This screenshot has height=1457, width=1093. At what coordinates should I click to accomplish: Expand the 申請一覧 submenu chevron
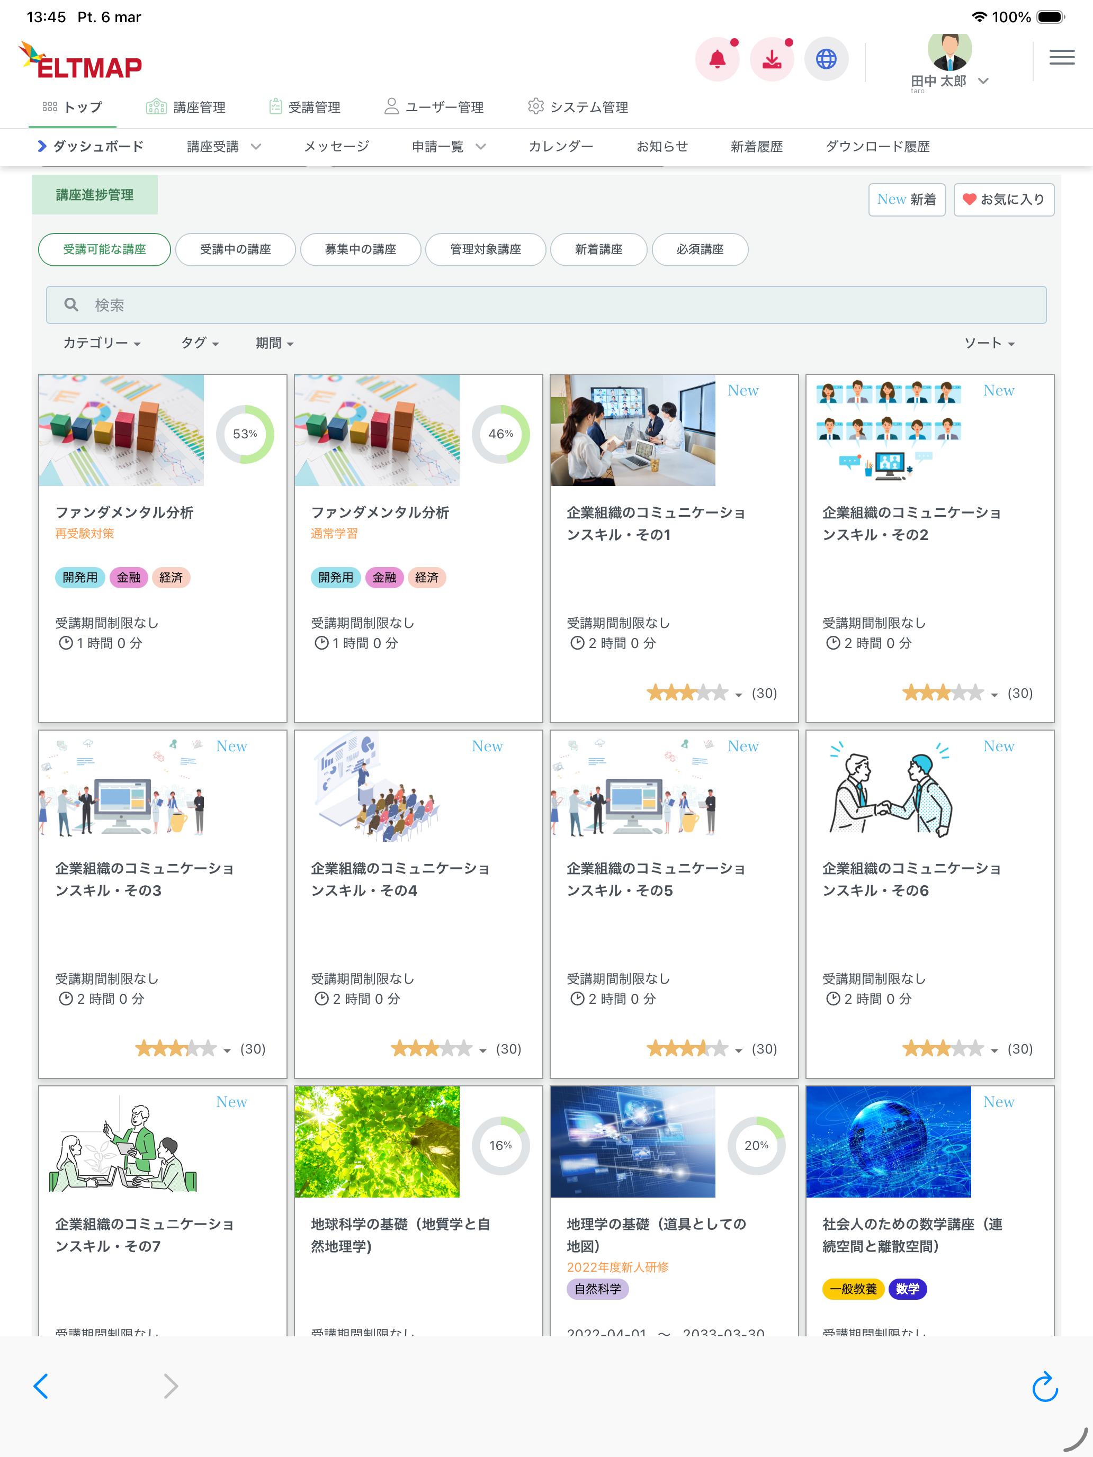(x=481, y=146)
